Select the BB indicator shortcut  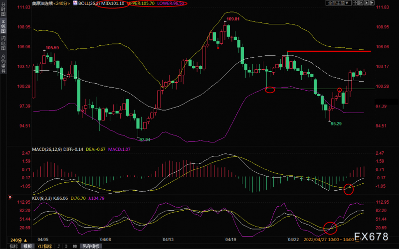click(75, 246)
